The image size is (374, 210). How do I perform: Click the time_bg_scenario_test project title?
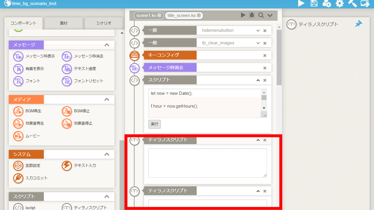pos(34,4)
